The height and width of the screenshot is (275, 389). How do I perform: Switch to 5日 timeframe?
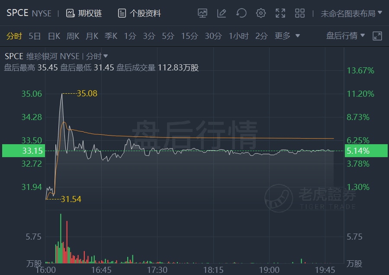35,36
